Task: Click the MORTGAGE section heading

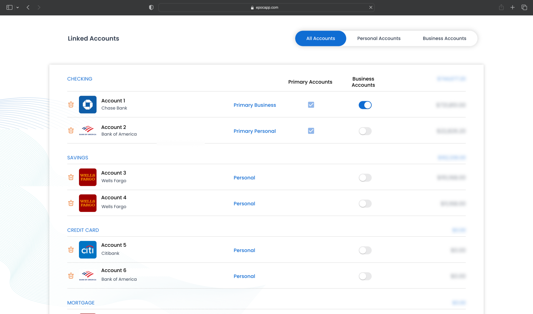Action: point(81,303)
